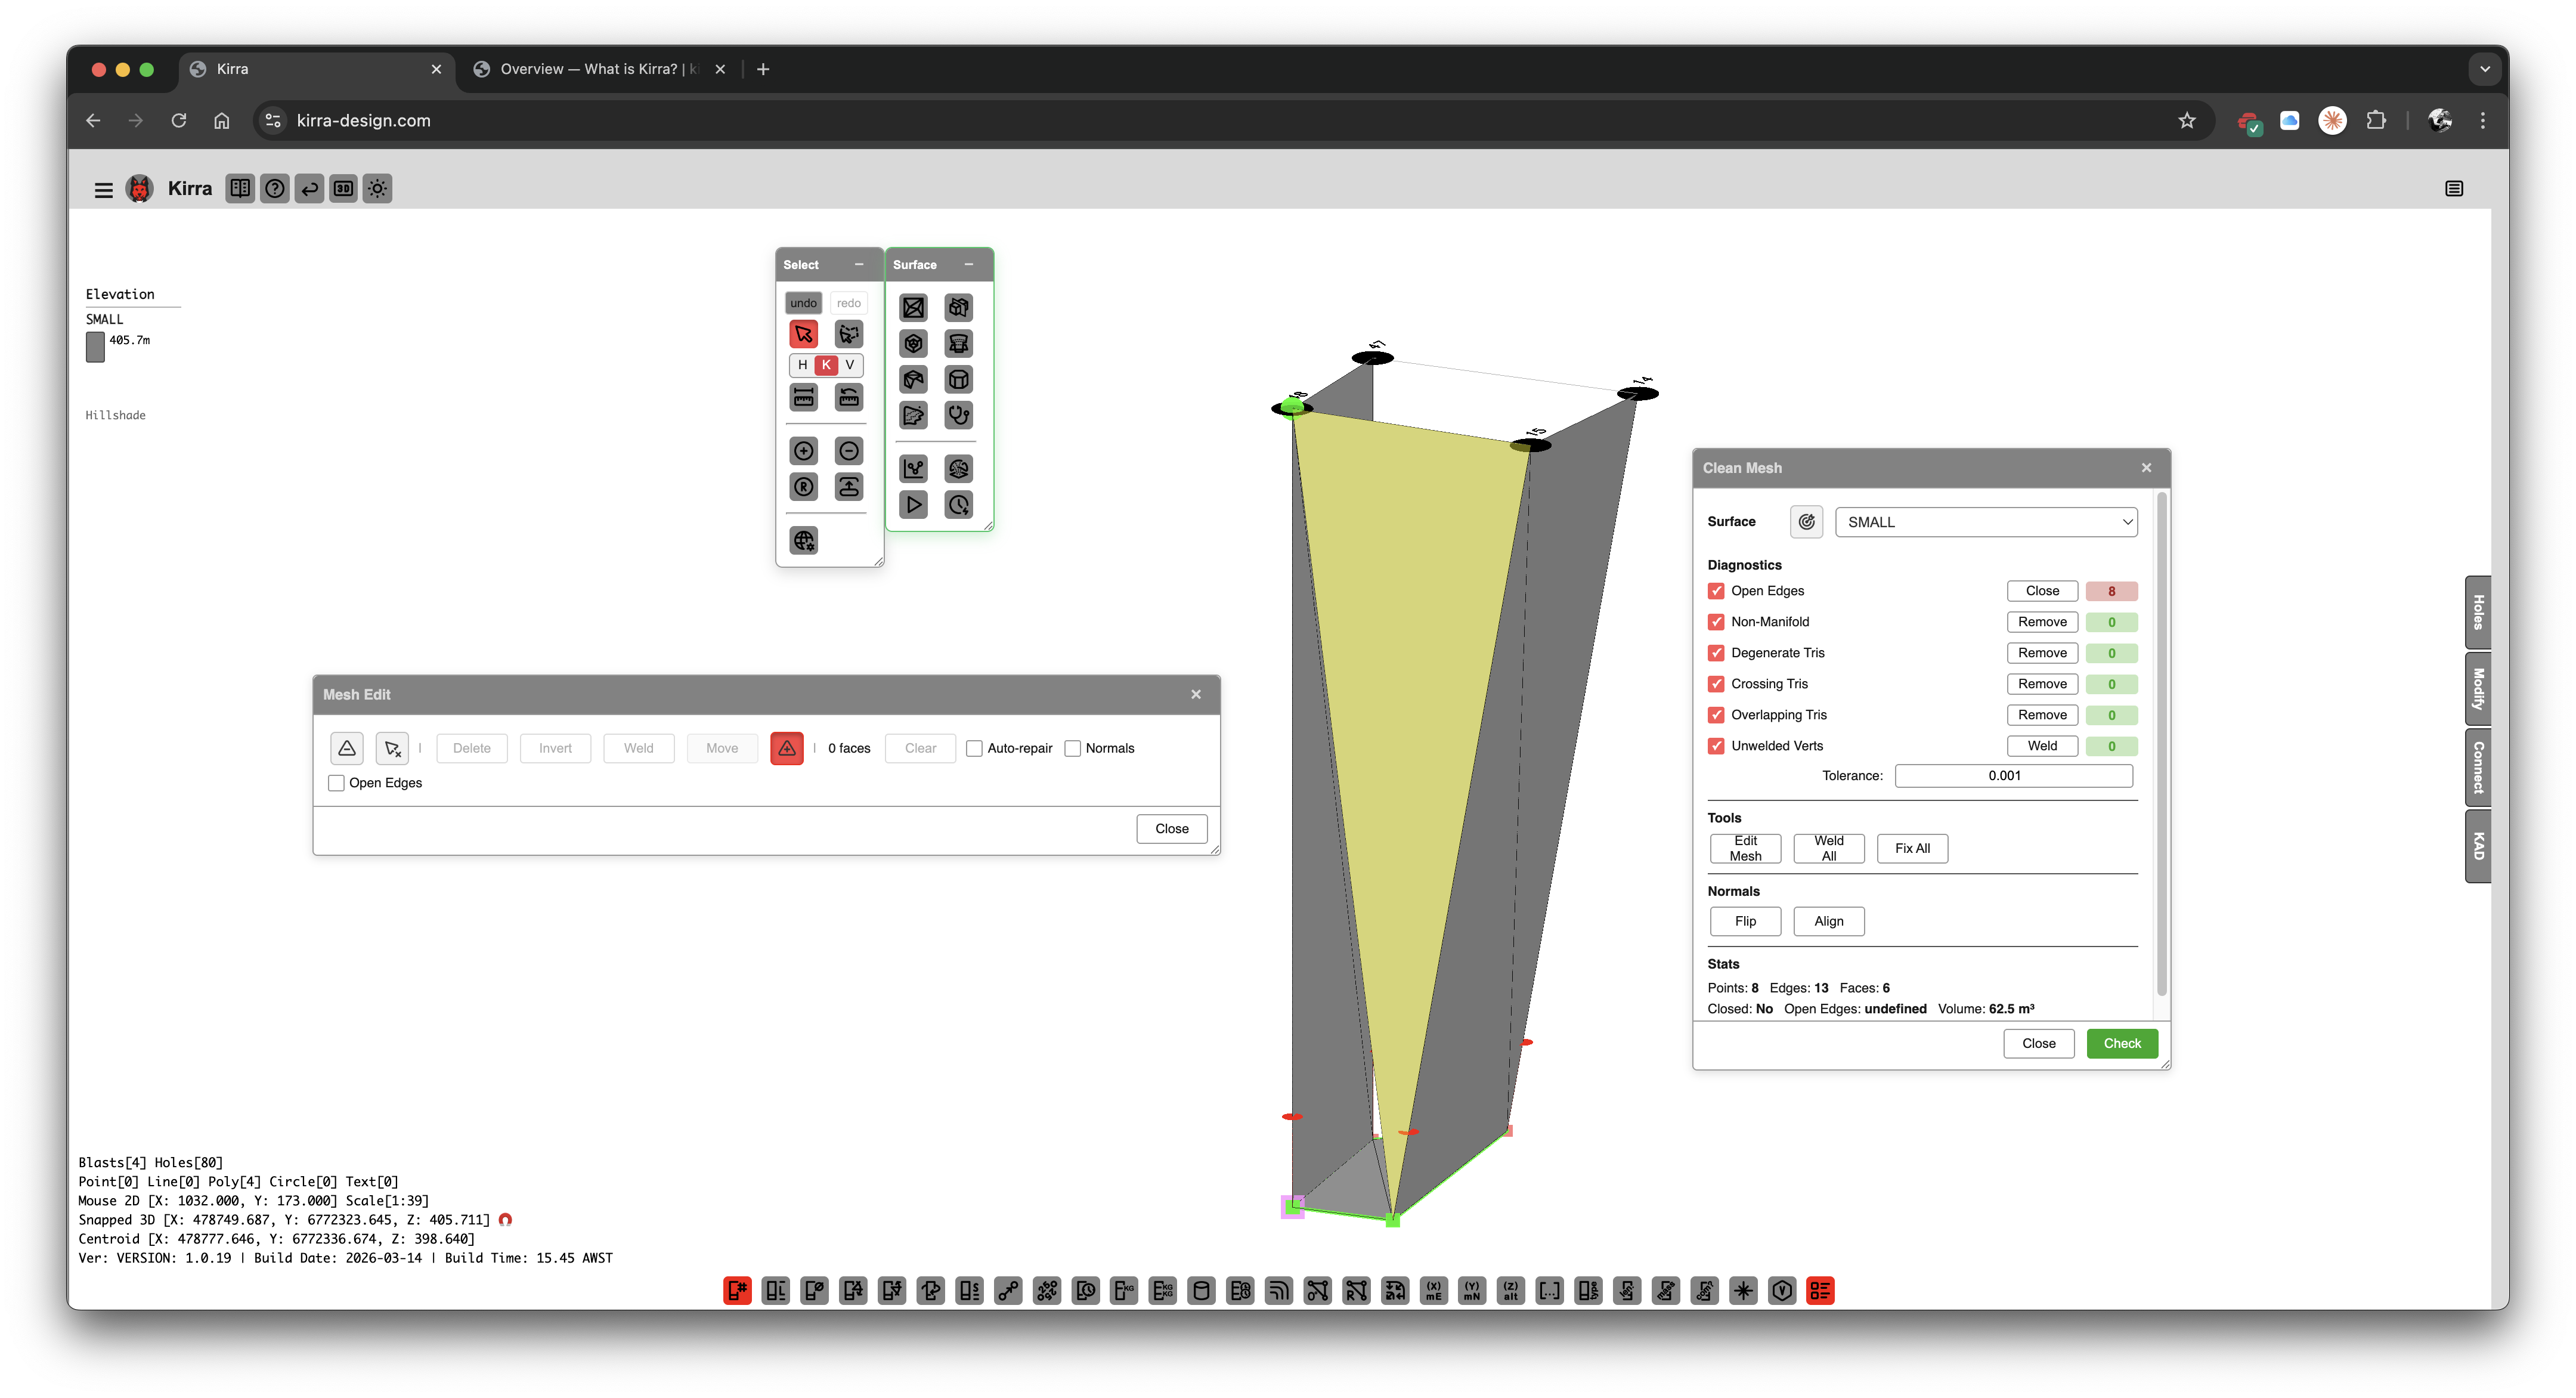Open the 3D view icon in top toolbar
The height and width of the screenshot is (1398, 2576).
click(x=344, y=188)
